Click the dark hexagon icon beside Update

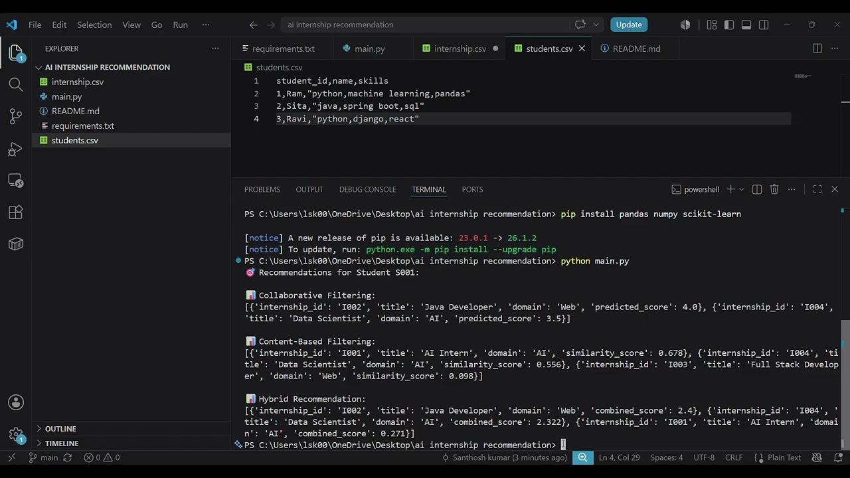(685, 25)
